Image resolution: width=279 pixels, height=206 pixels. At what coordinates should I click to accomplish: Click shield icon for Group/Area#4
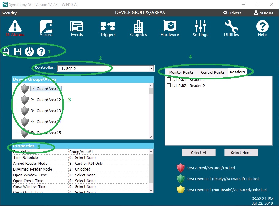pyautogui.click(x=25, y=122)
